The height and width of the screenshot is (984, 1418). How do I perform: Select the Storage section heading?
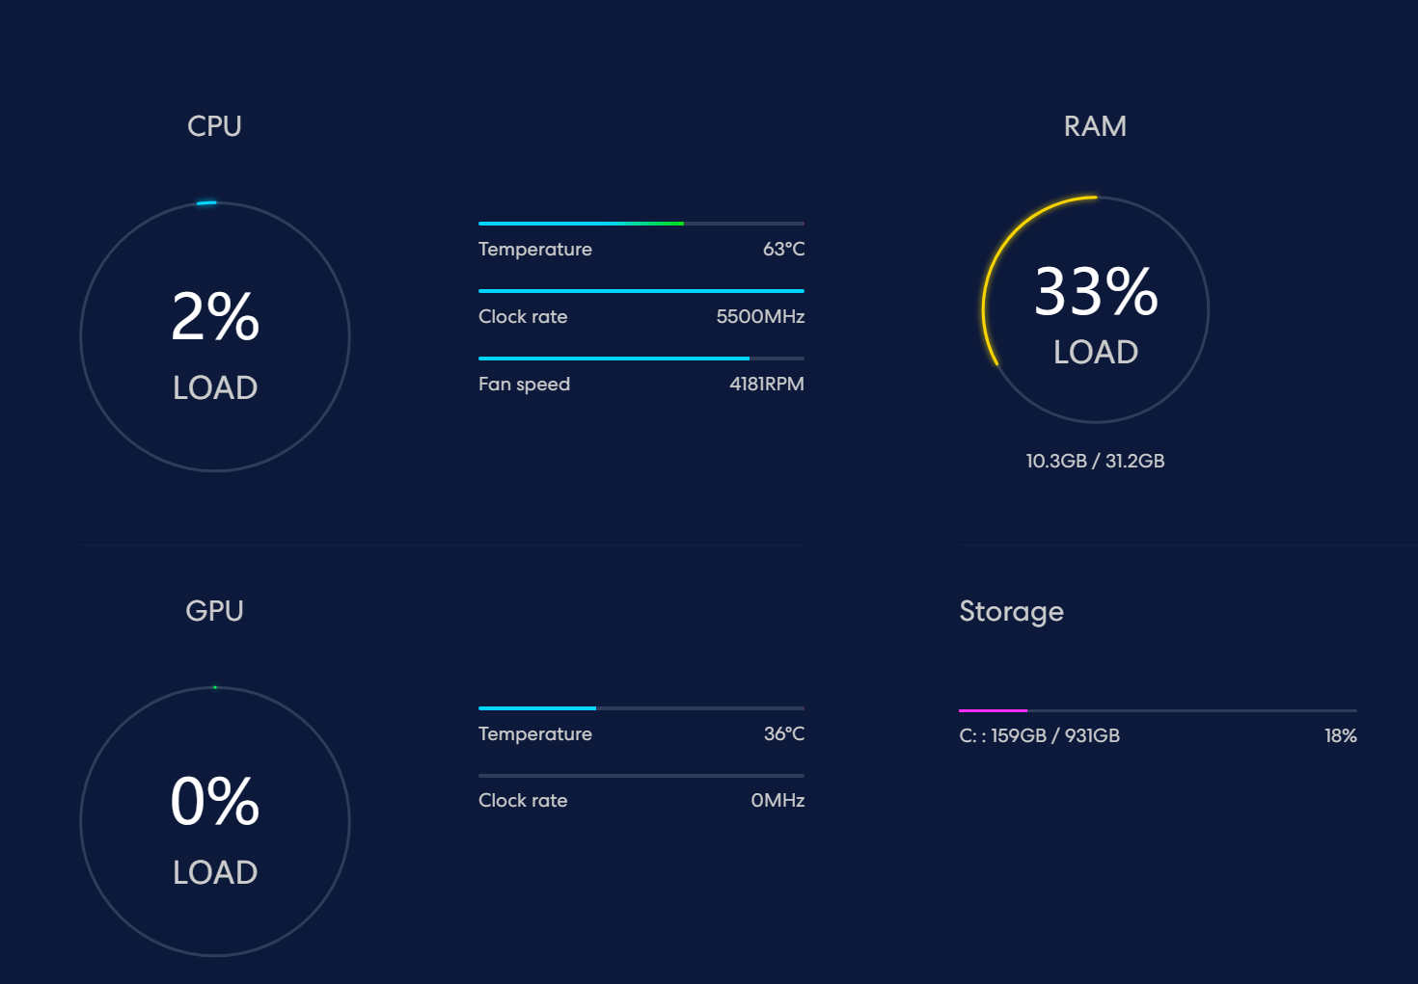tap(1011, 612)
